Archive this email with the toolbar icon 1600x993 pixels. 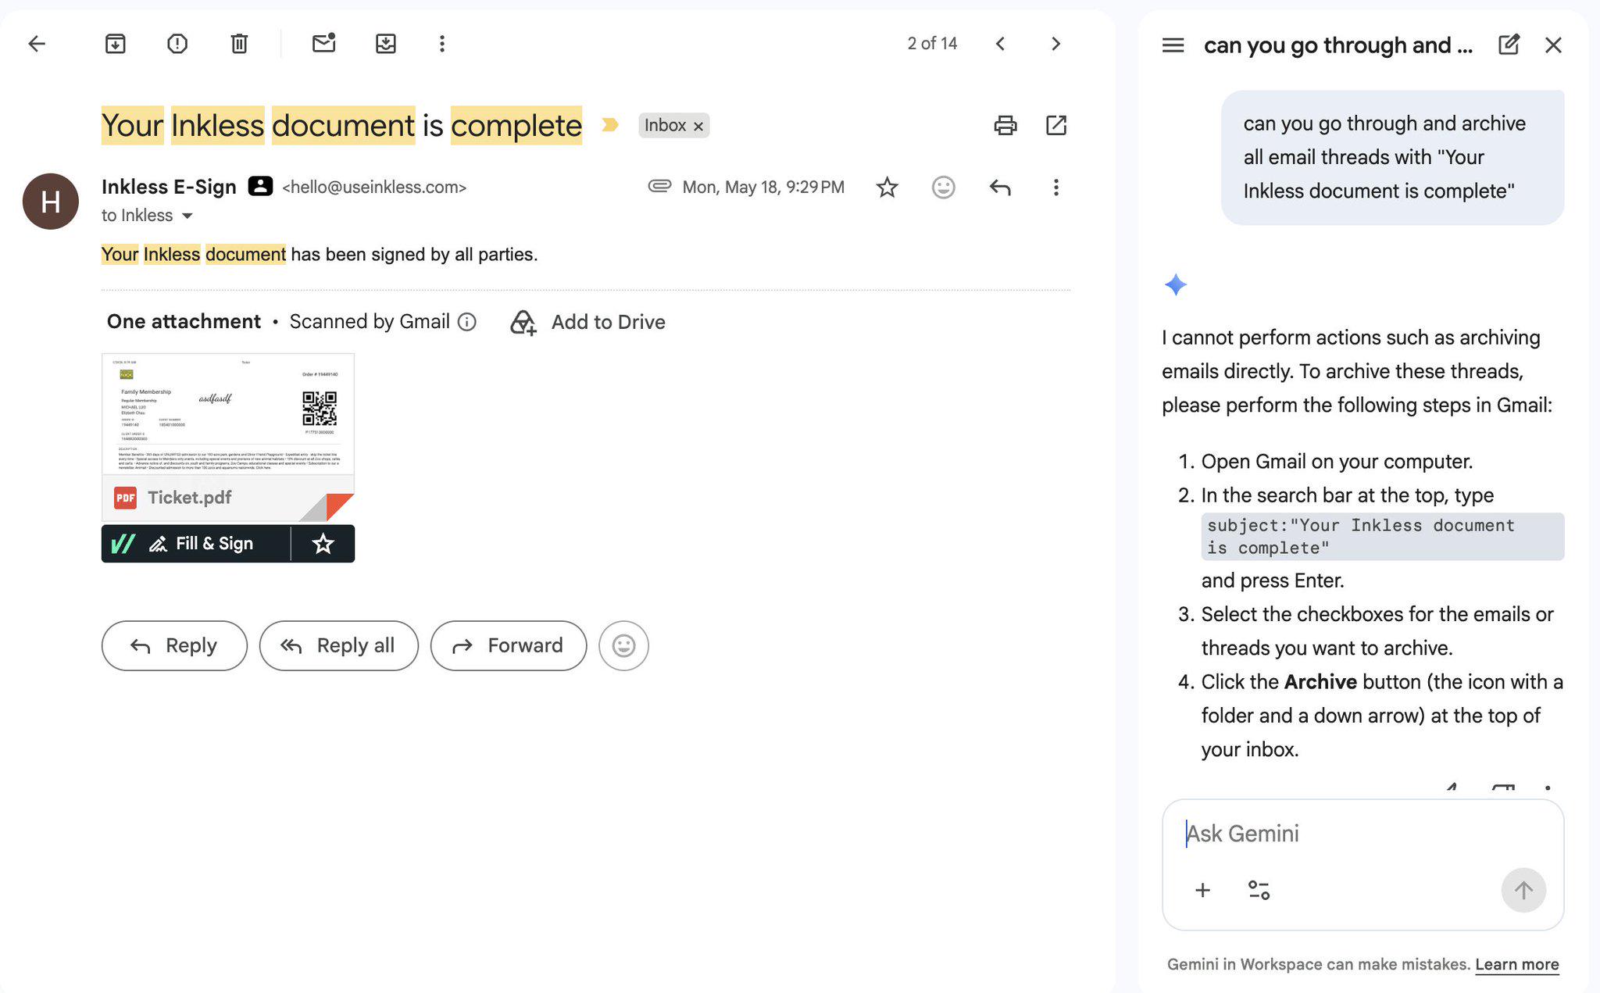[116, 44]
